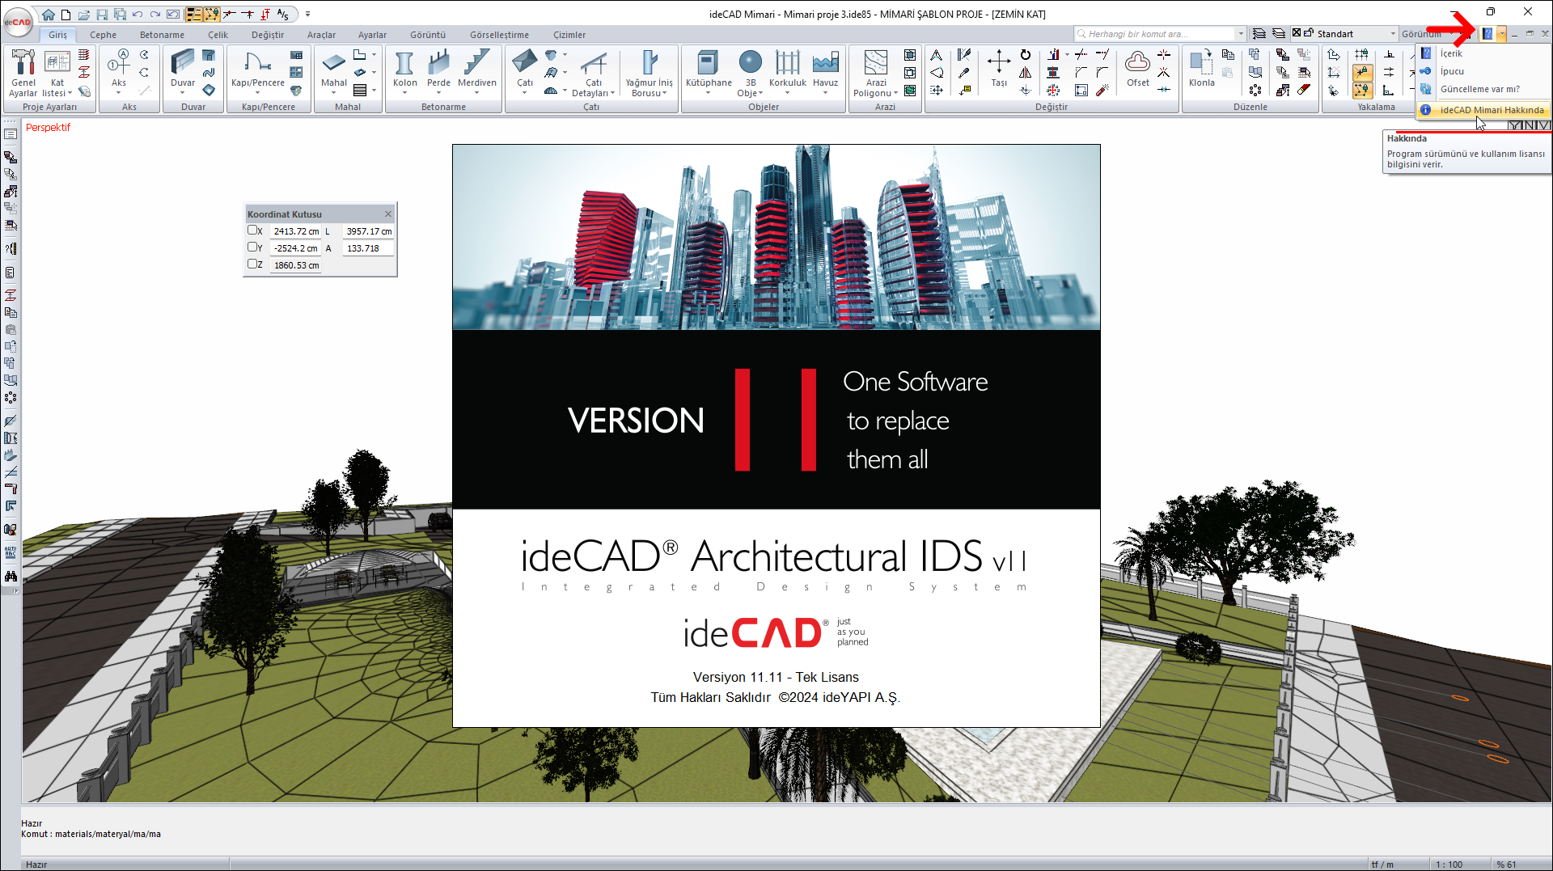Image resolution: width=1553 pixels, height=871 pixels.
Task: Click the help question mark icon
Action: tap(1487, 34)
